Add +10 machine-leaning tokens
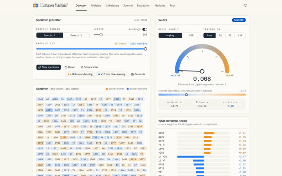This screenshot has width=282, height=176. (x=112, y=74)
